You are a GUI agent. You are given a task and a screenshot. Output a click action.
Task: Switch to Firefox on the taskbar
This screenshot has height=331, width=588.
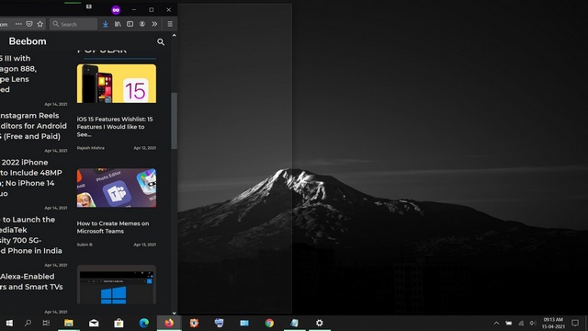pyautogui.click(x=169, y=323)
